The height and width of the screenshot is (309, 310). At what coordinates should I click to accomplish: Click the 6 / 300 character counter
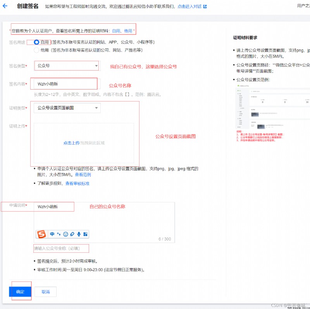[165, 239]
